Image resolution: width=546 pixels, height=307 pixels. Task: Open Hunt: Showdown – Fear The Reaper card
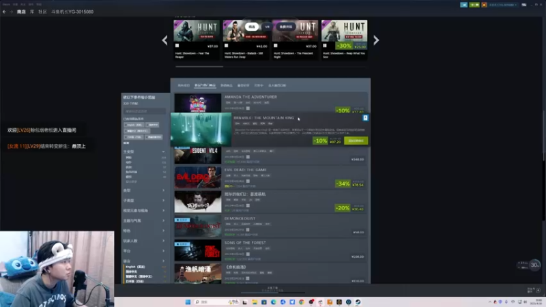coord(197,40)
